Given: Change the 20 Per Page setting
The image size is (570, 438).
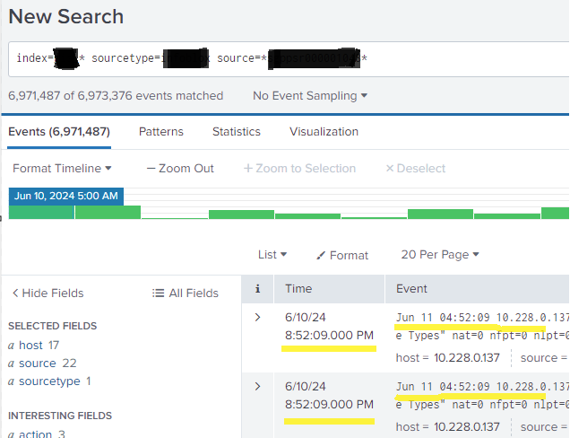Looking at the screenshot, I should [440, 255].
